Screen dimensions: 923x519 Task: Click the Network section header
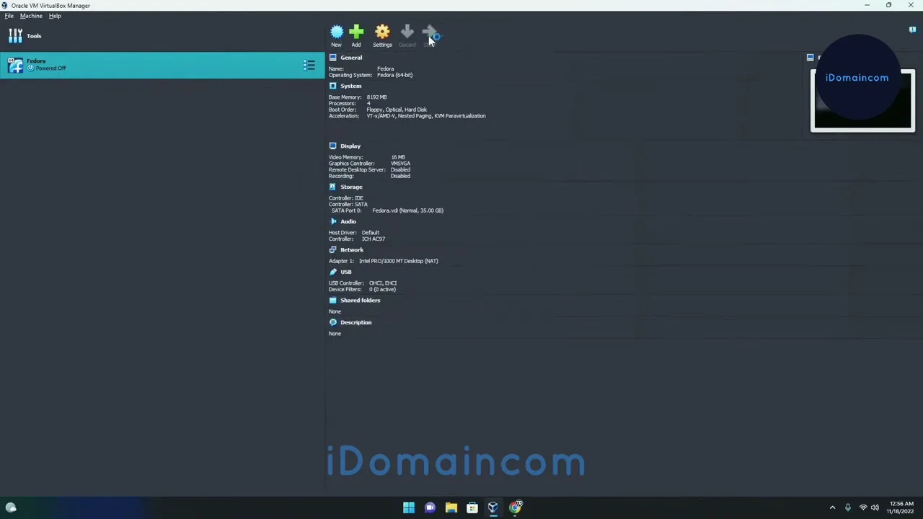coord(352,250)
